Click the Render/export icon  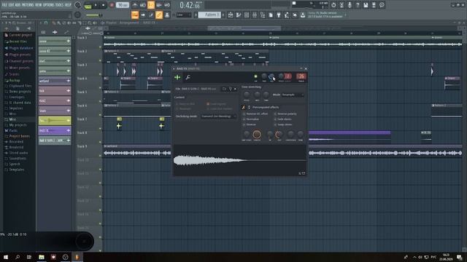374,5
